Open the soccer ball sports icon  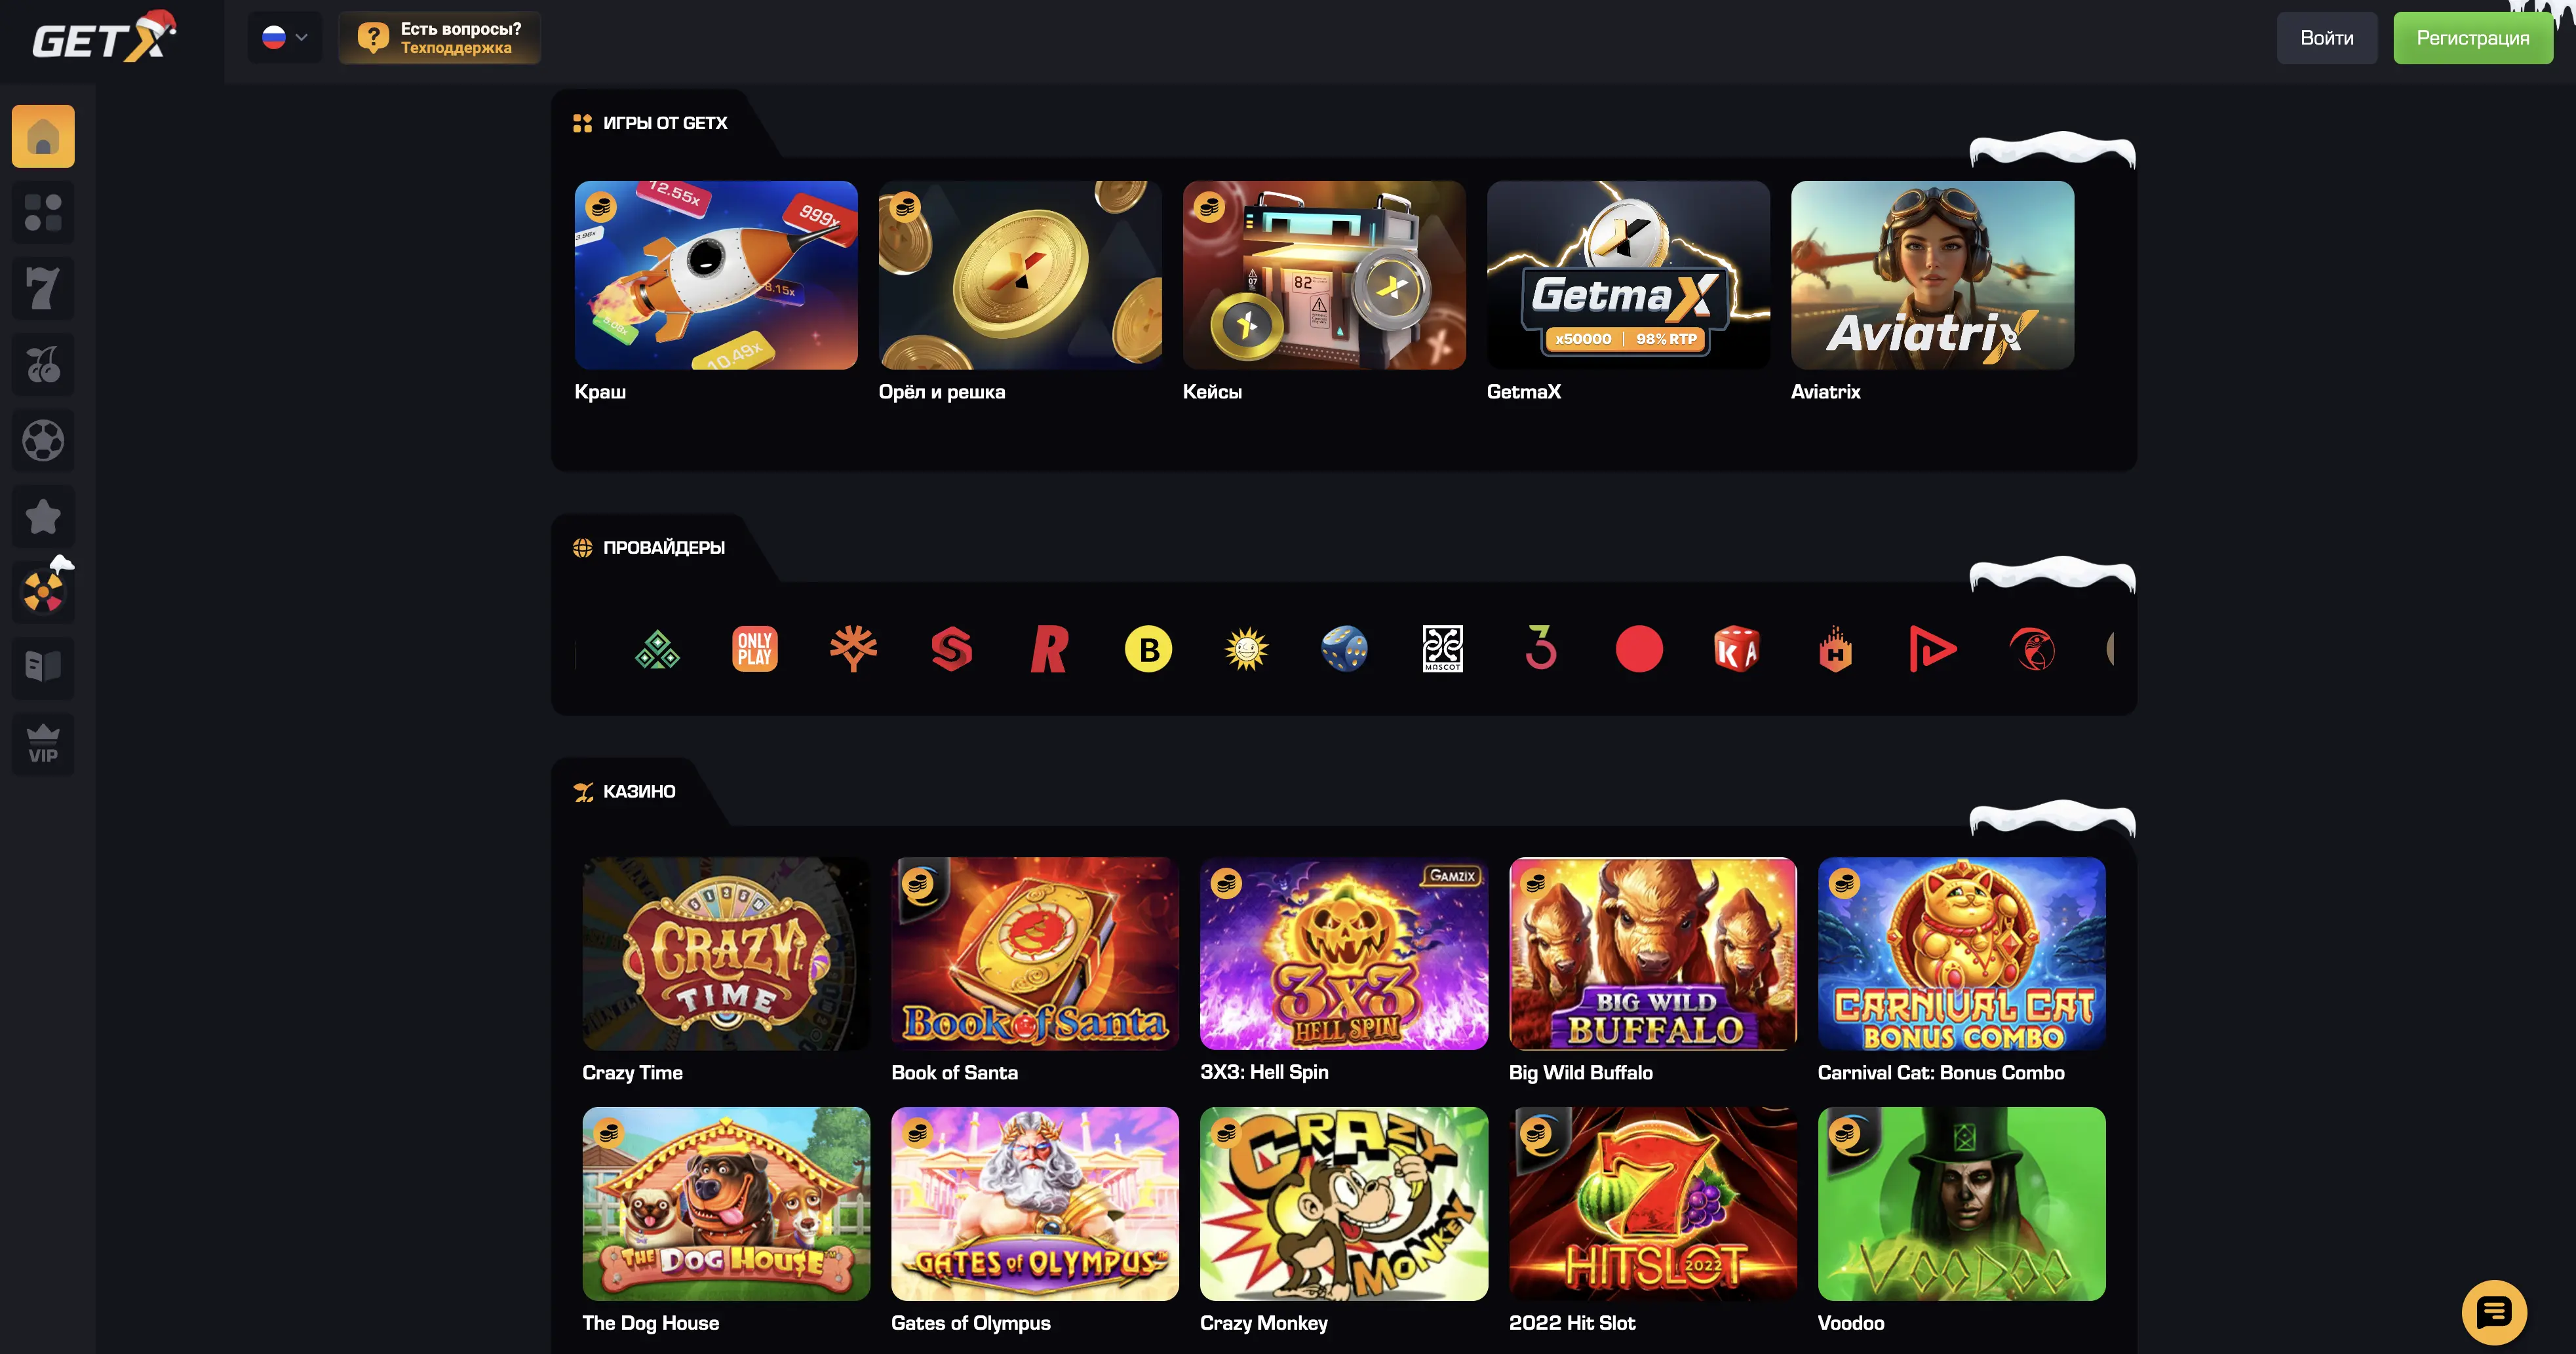[x=43, y=440]
